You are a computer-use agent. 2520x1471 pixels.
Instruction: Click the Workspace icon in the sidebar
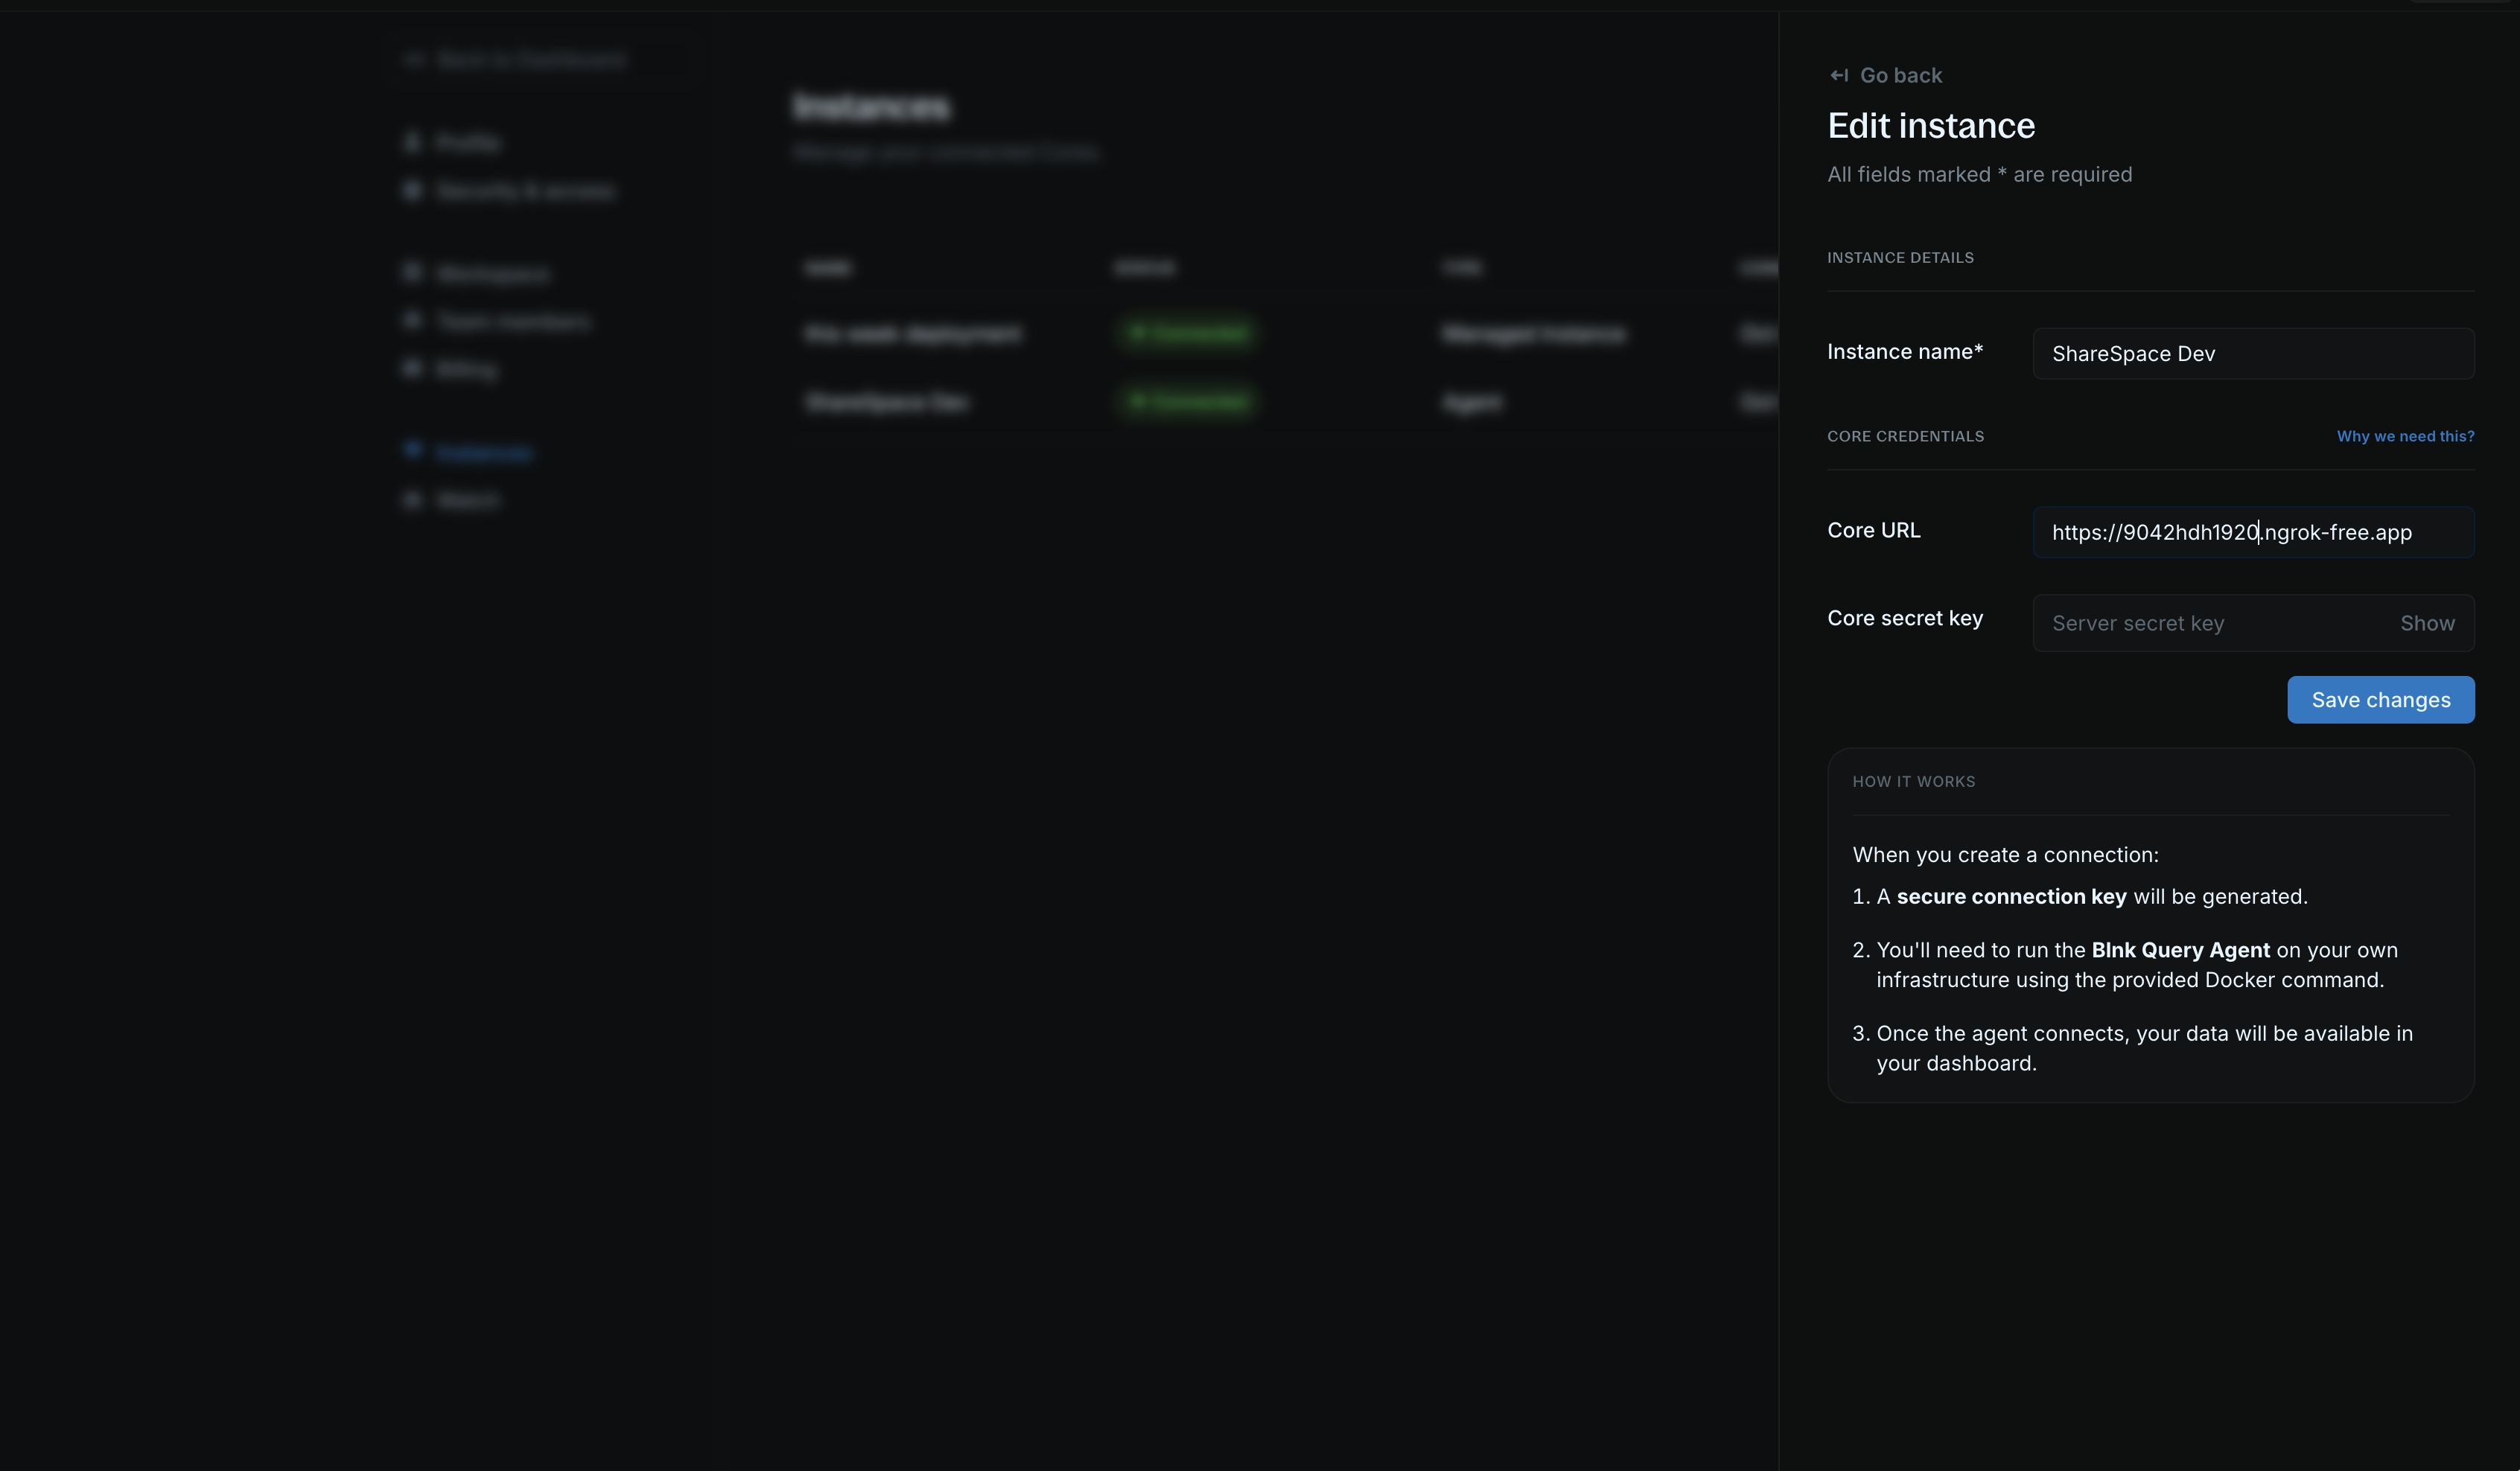414,272
